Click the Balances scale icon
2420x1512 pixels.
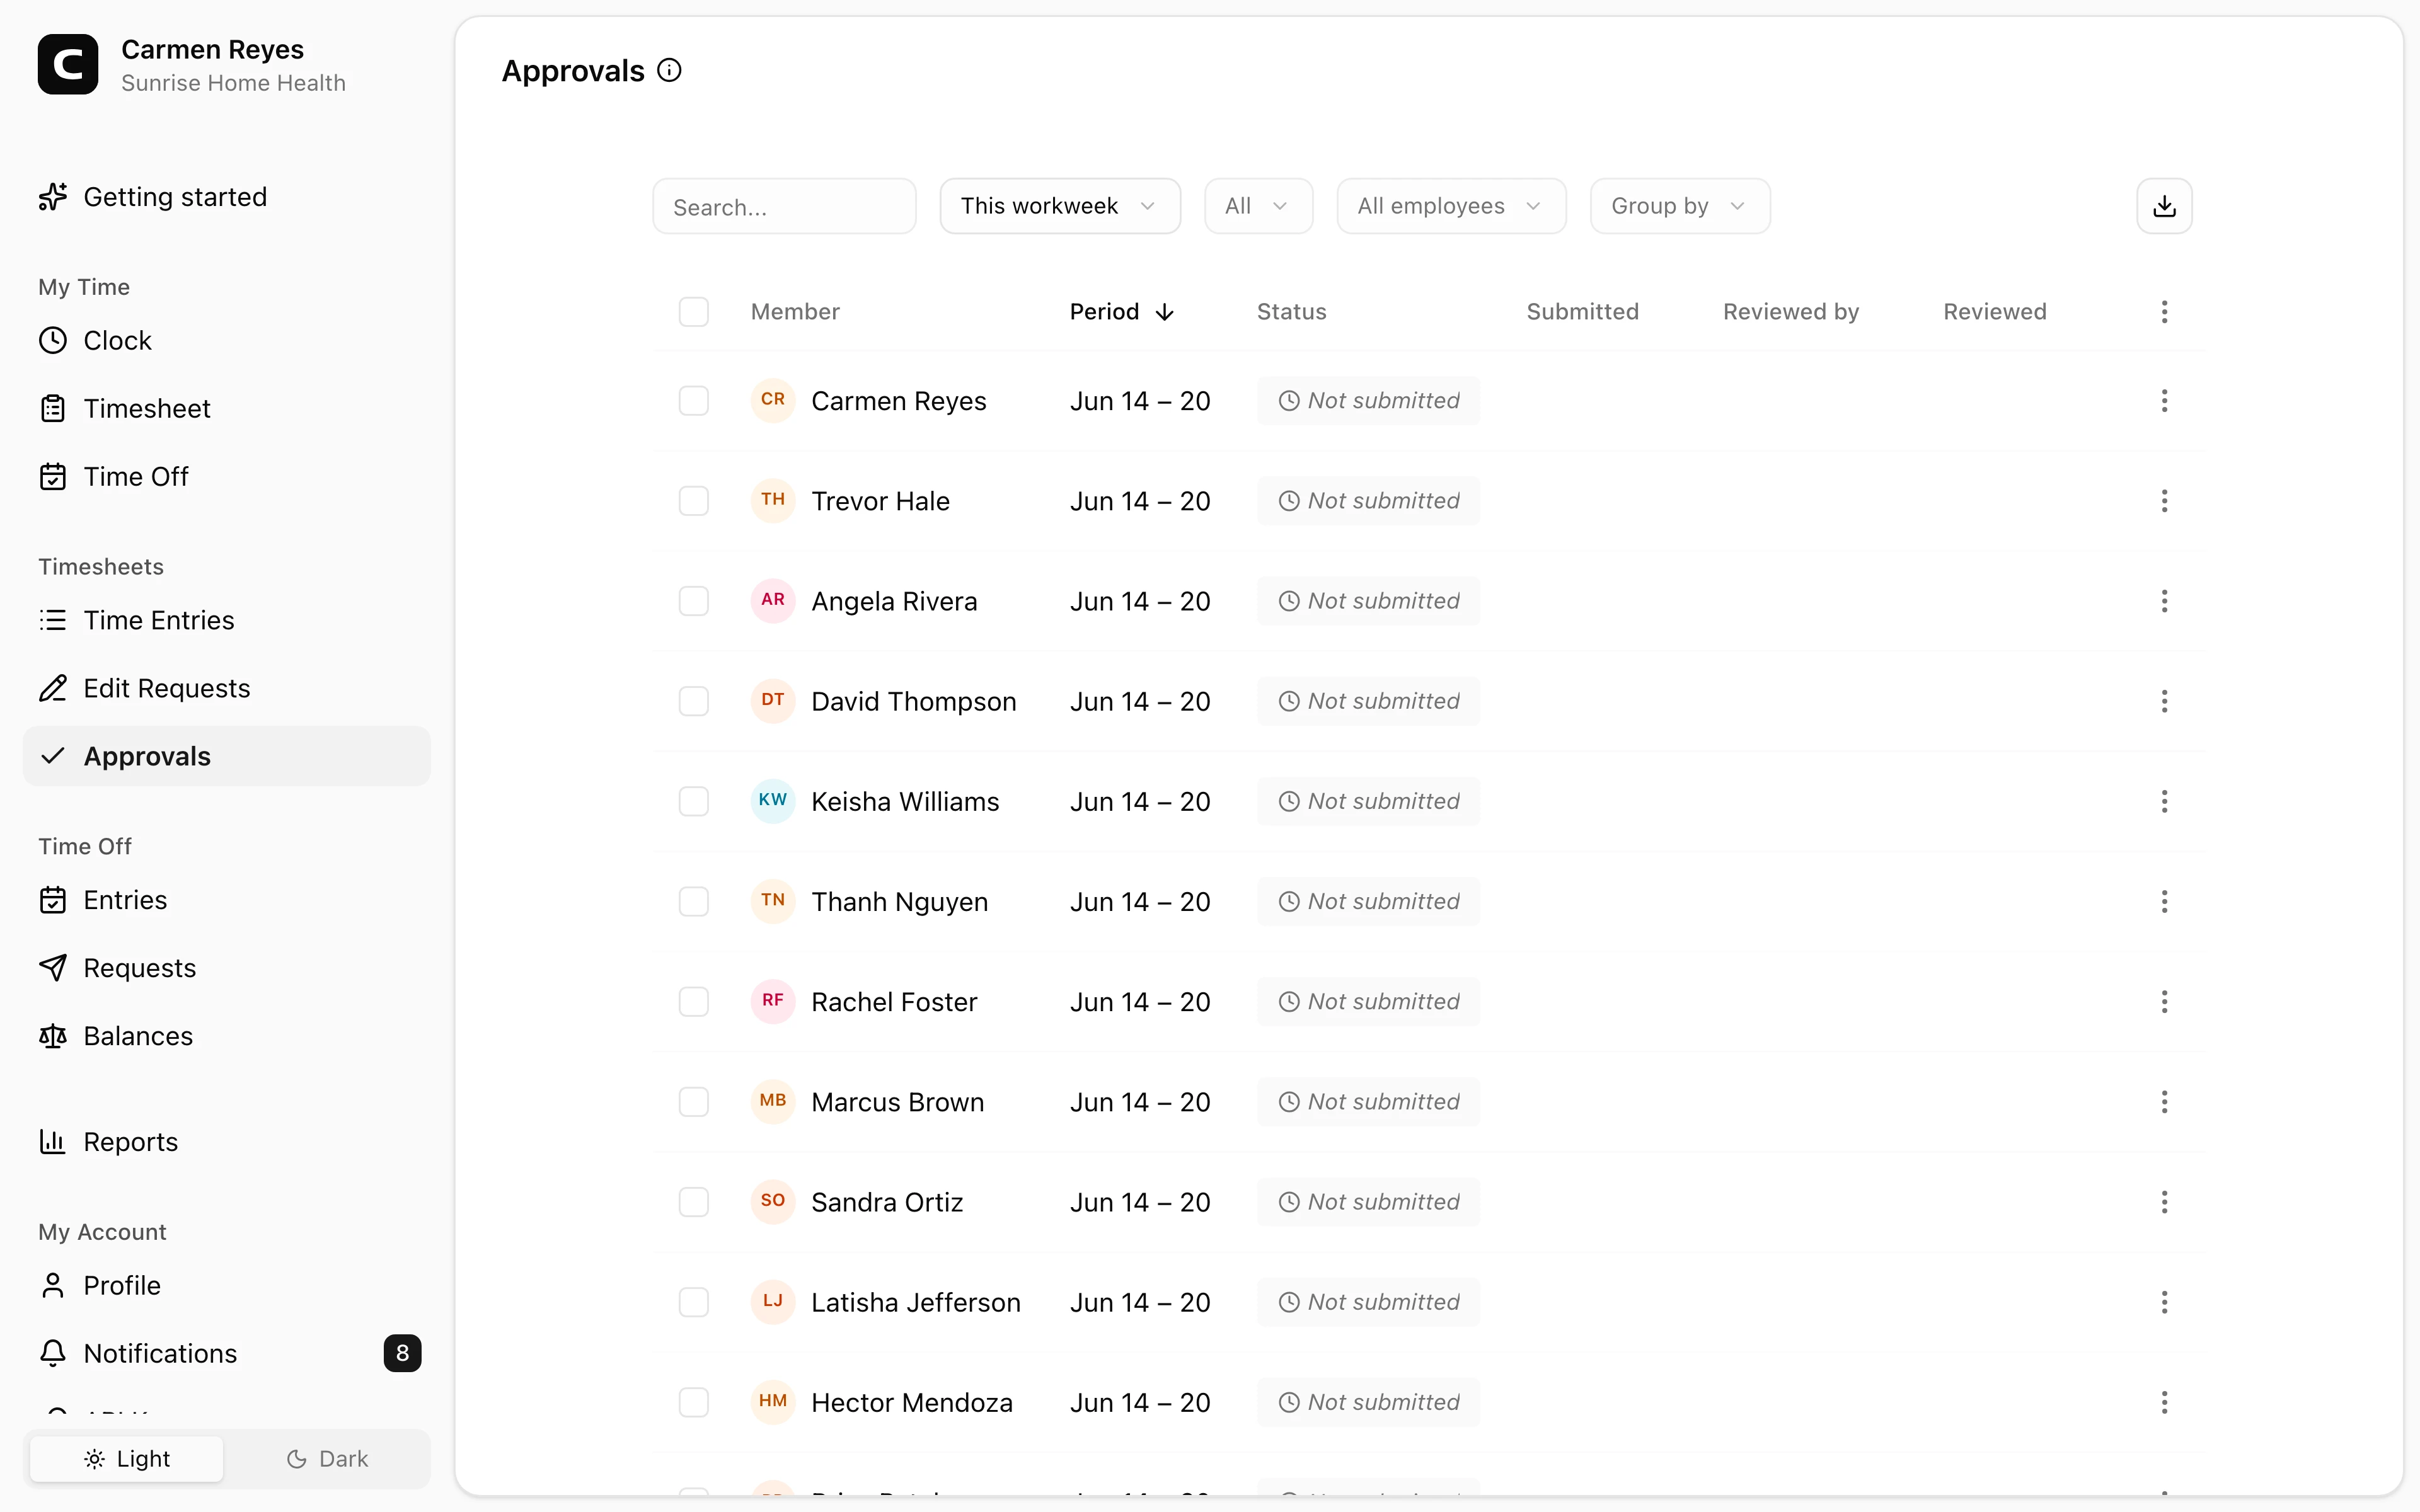click(53, 1036)
